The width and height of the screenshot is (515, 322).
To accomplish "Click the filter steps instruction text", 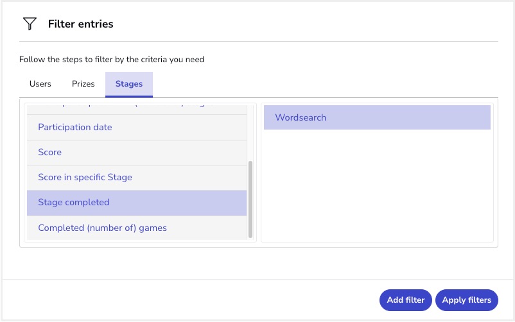I will 112,60.
